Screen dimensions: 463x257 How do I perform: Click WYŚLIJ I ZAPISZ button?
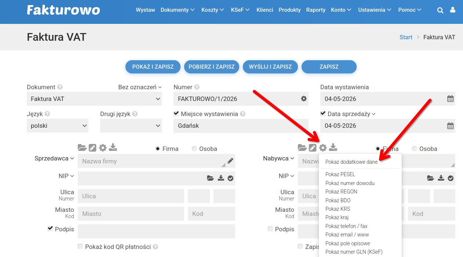(270, 67)
